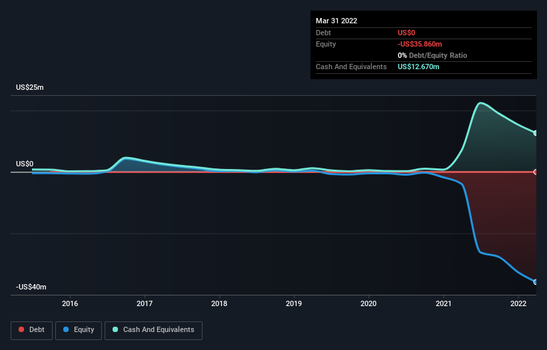Click the US$25m axis label
Image resolution: width=547 pixels, height=350 pixels.
pyautogui.click(x=30, y=87)
